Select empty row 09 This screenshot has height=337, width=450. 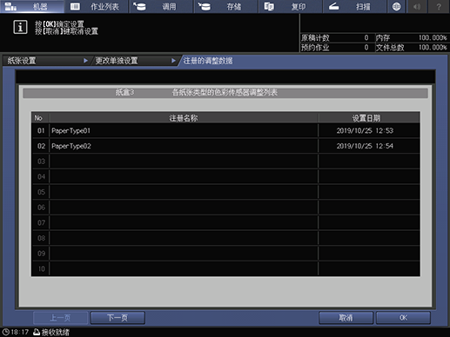pyautogui.click(x=225, y=254)
